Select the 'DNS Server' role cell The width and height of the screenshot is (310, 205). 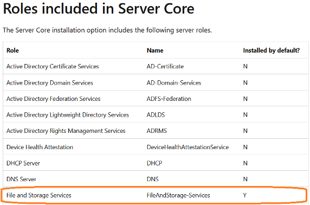[21, 179]
